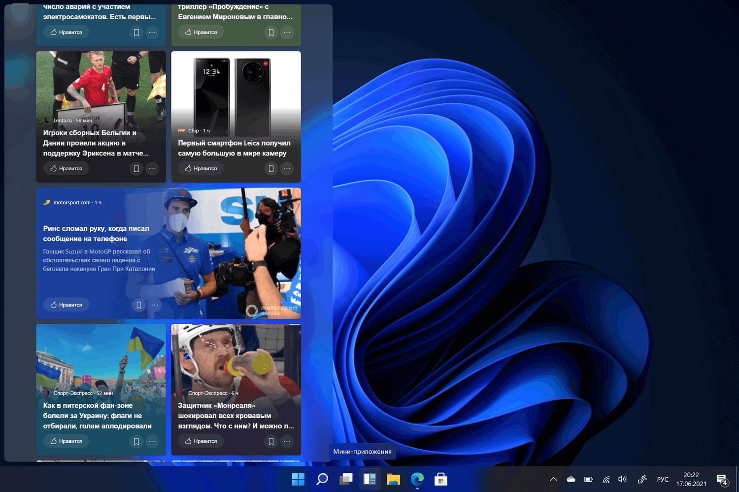
Task: Launch File Explorer from the taskbar
Action: (393, 479)
